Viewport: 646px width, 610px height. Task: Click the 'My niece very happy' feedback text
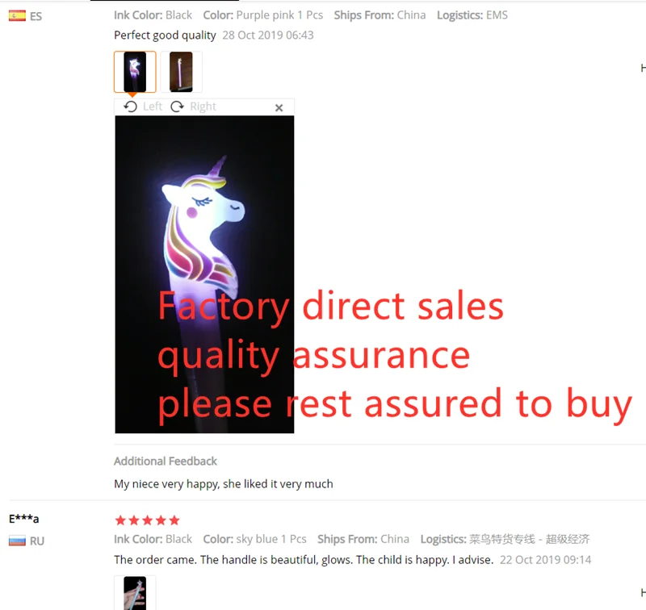pos(224,483)
